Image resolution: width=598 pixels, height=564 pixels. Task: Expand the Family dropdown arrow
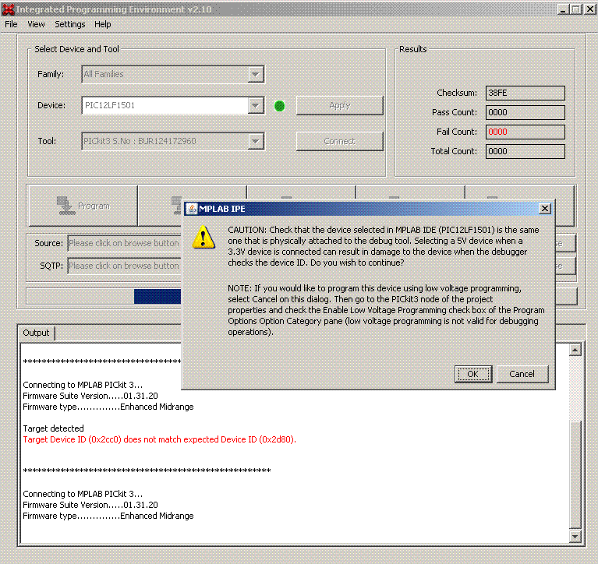coord(256,74)
